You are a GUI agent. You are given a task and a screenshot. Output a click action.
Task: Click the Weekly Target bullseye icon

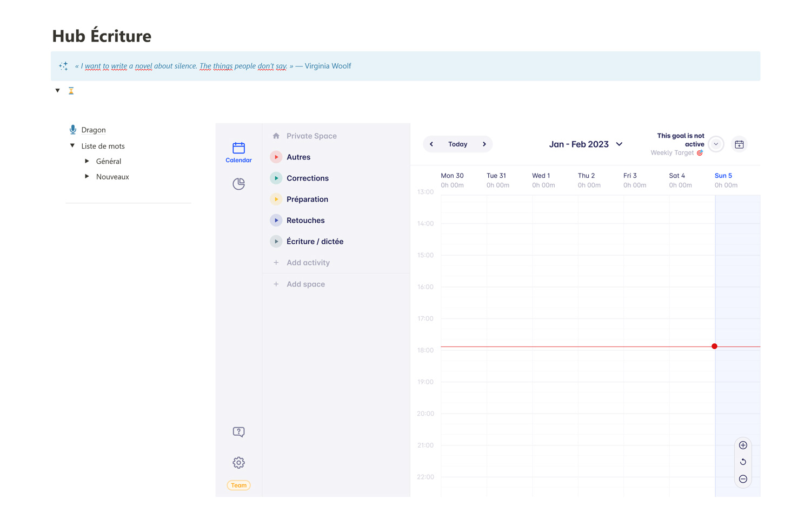[700, 153]
